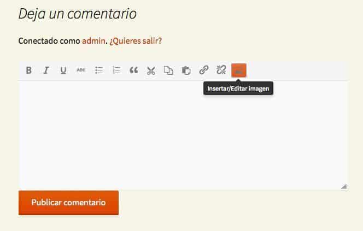Log out via ¿Quieres salir? link
This screenshot has width=363, height=231.
click(136, 41)
